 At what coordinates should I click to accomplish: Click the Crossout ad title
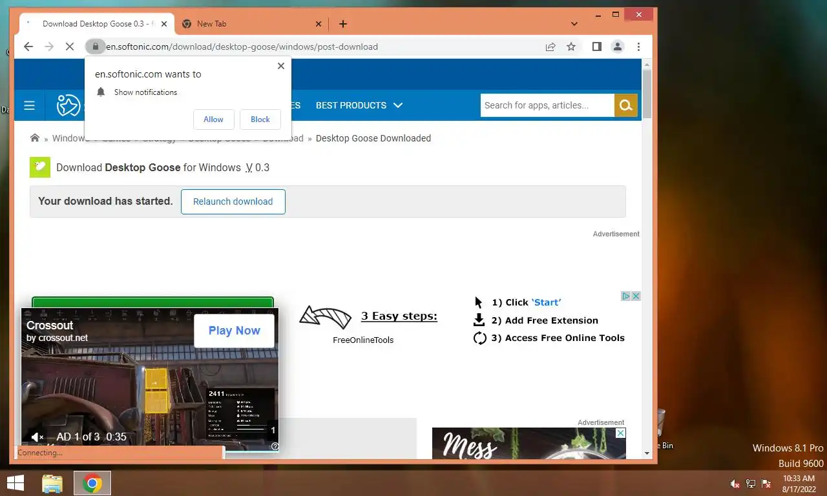tap(50, 325)
